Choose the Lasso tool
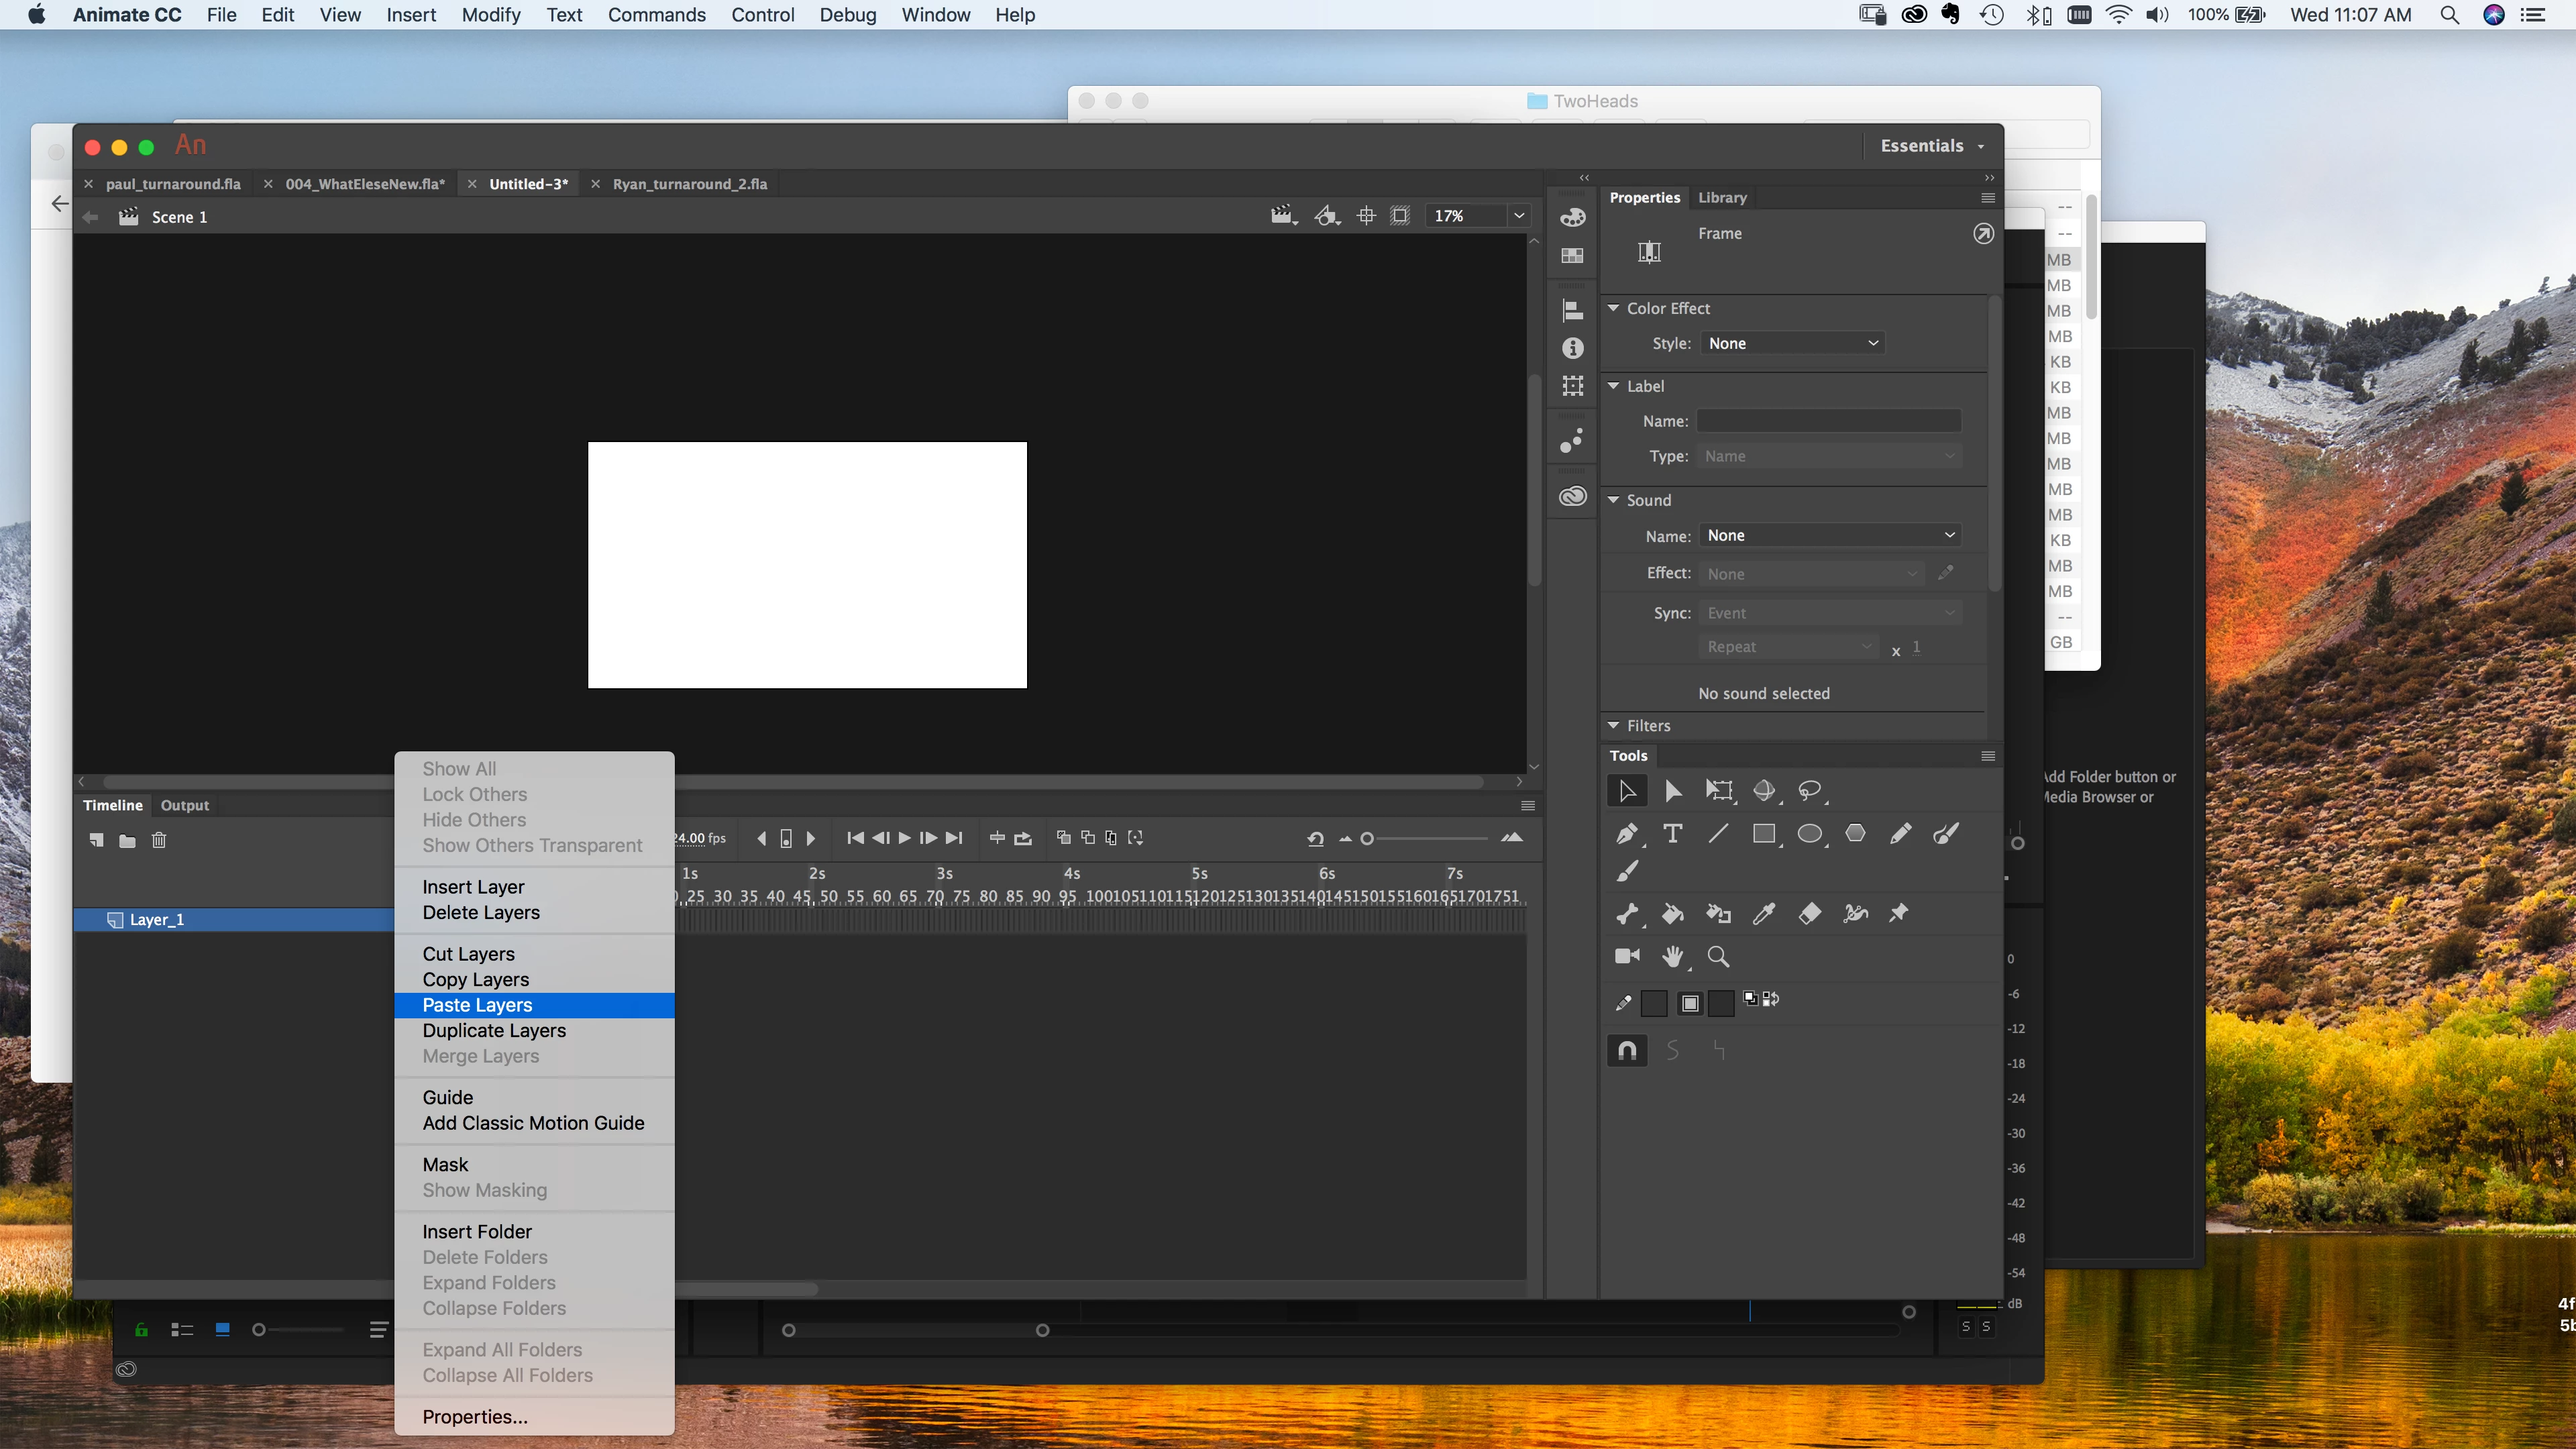 [1809, 791]
